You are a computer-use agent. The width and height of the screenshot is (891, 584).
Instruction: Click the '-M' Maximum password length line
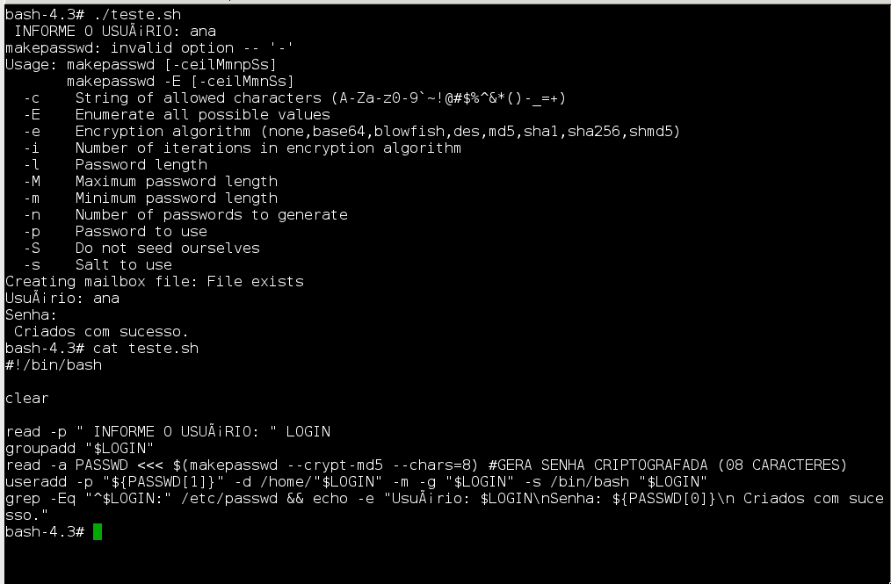150,181
